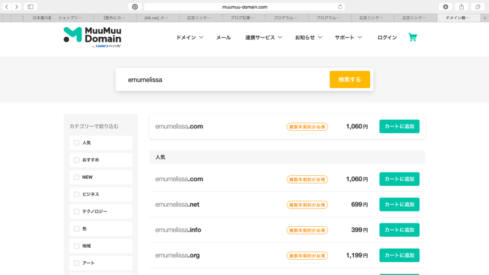Go back with Safari's back arrow
The image size is (489, 275).
(7, 7)
